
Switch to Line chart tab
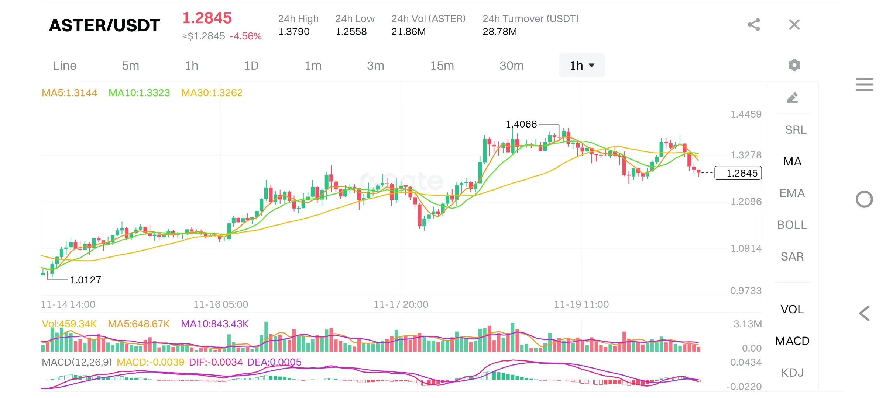click(65, 66)
